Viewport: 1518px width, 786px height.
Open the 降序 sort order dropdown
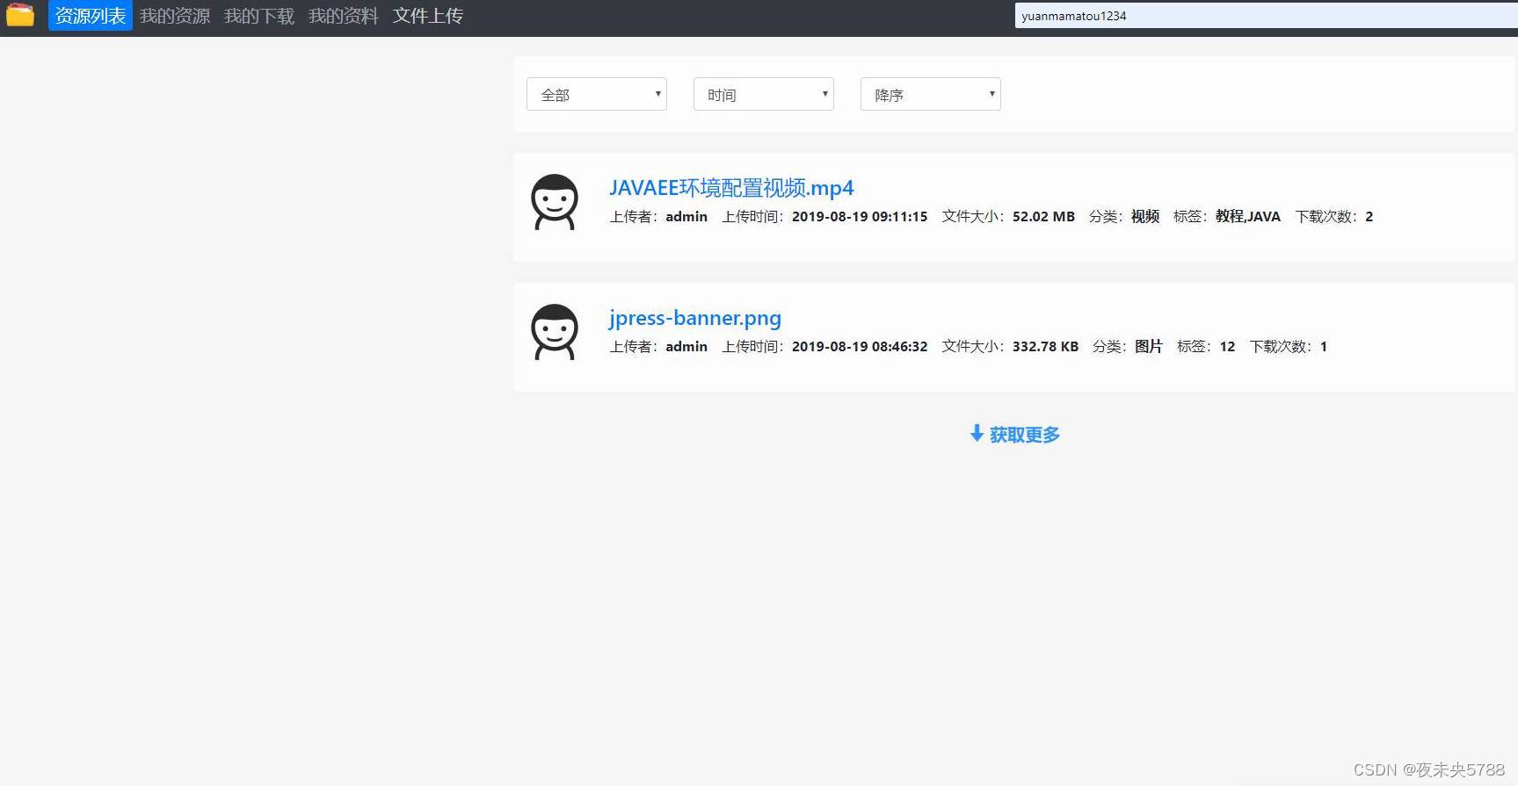coord(931,94)
